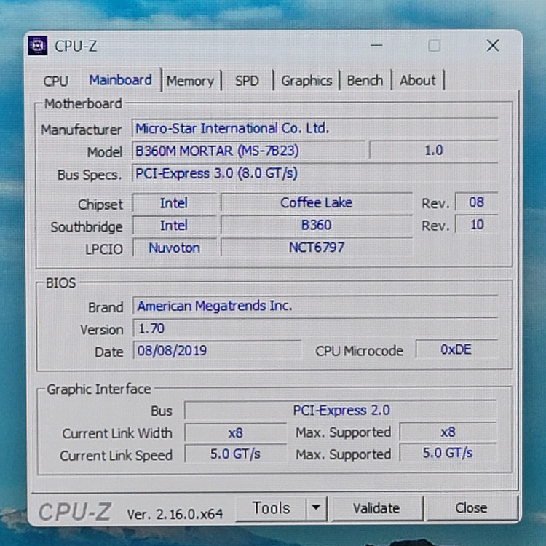Click the Nuvoton LPCIO vendor field

tap(174, 248)
